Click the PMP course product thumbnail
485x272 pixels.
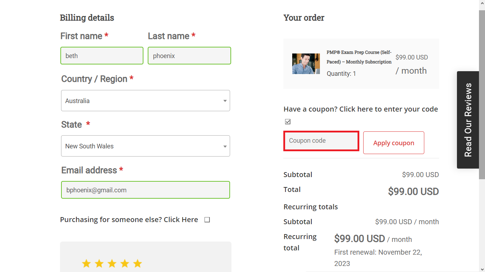(306, 64)
